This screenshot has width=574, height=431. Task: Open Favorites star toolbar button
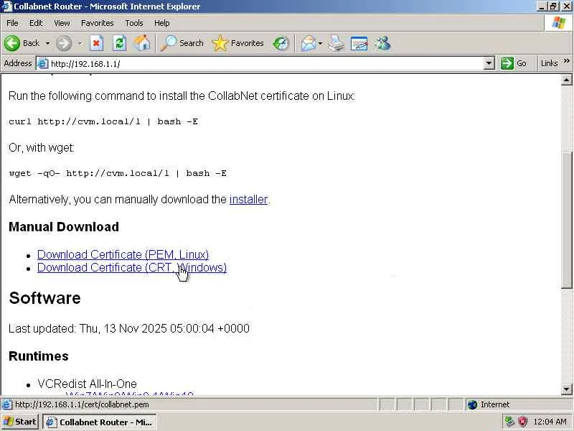point(238,43)
